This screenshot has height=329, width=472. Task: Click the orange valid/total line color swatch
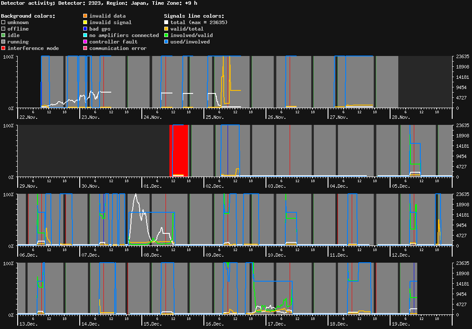pyautogui.click(x=166, y=29)
